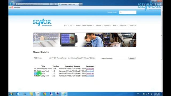This screenshot has height=96, width=171.
Task: Click the warehouse banner image
Action: click(84, 40)
